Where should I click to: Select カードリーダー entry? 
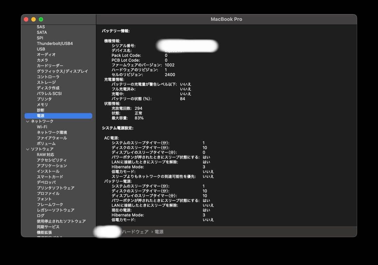pyautogui.click(x=50, y=66)
